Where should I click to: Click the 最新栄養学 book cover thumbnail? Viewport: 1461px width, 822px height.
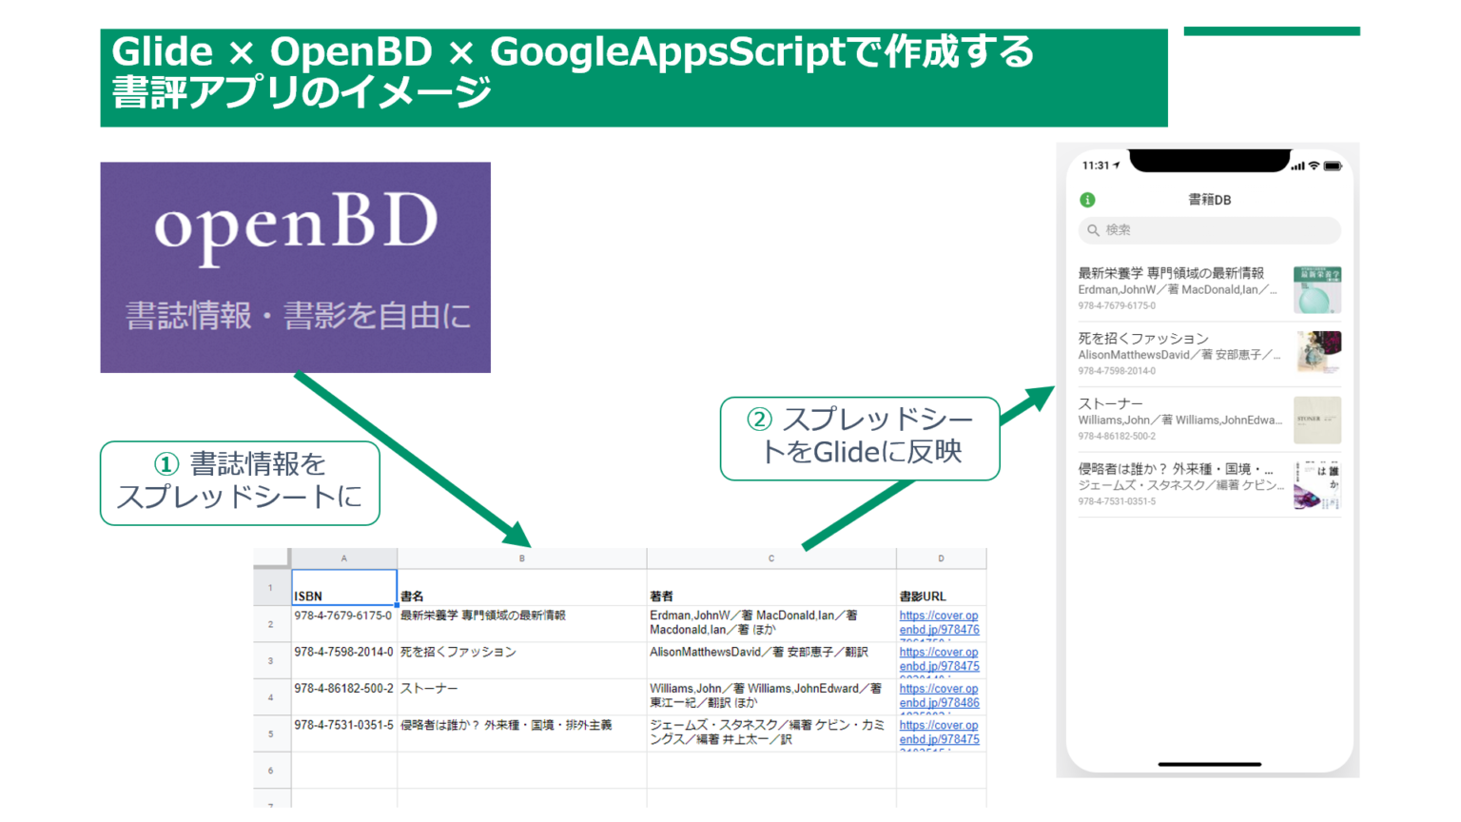point(1318,288)
